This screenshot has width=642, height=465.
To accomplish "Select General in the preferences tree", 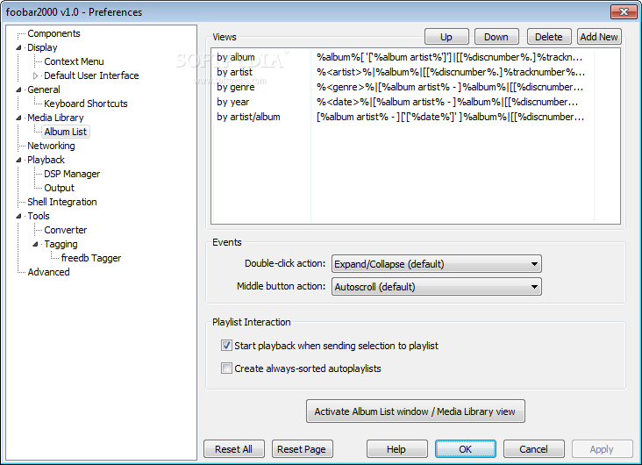I will pos(43,89).
